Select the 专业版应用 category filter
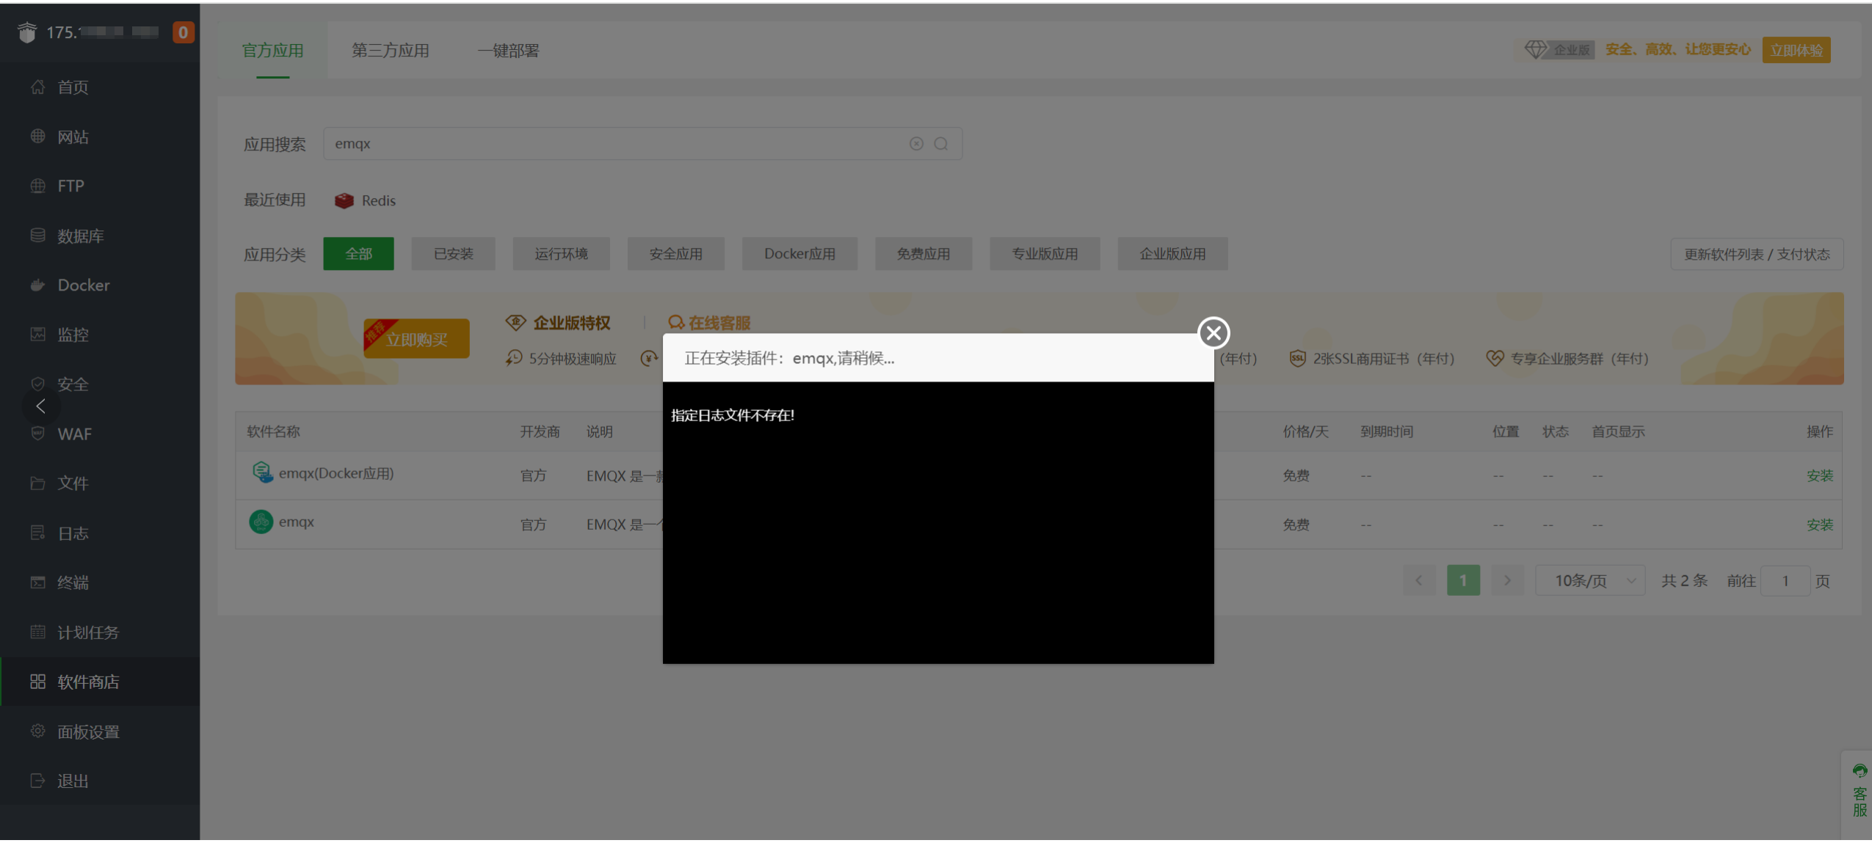 1045,254
